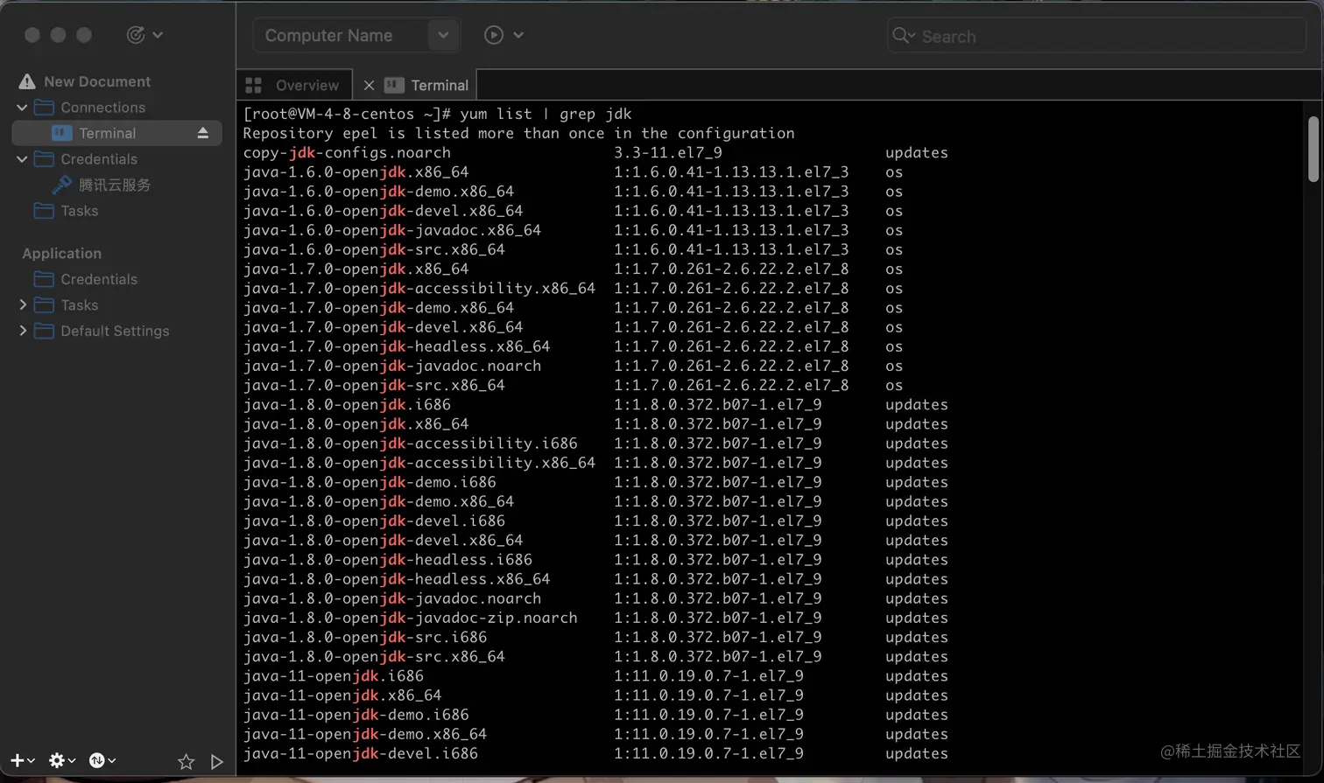The width and height of the screenshot is (1324, 783).
Task: Click the "Repository epel is listed more than once" line
Action: pyautogui.click(x=518, y=133)
